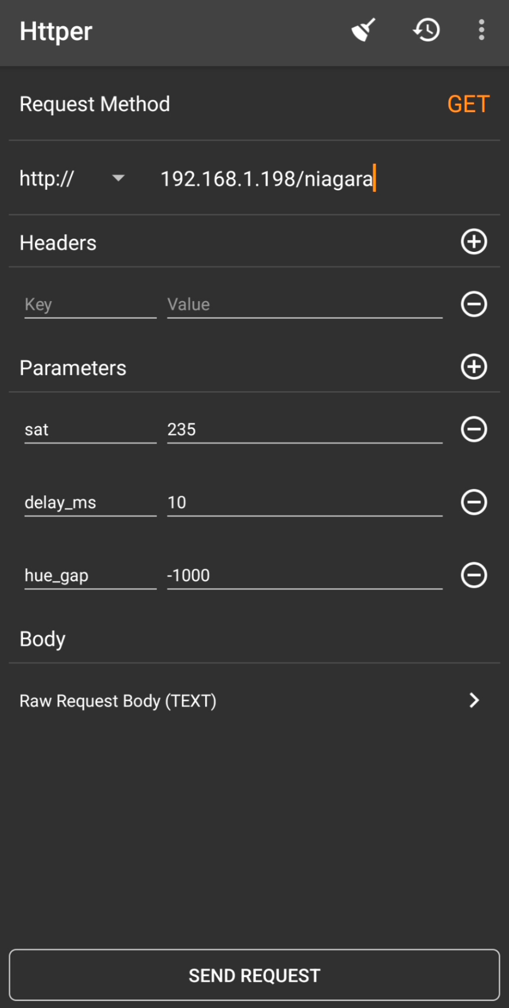
Task: Tap the clear-all broom icon
Action: [x=363, y=31]
